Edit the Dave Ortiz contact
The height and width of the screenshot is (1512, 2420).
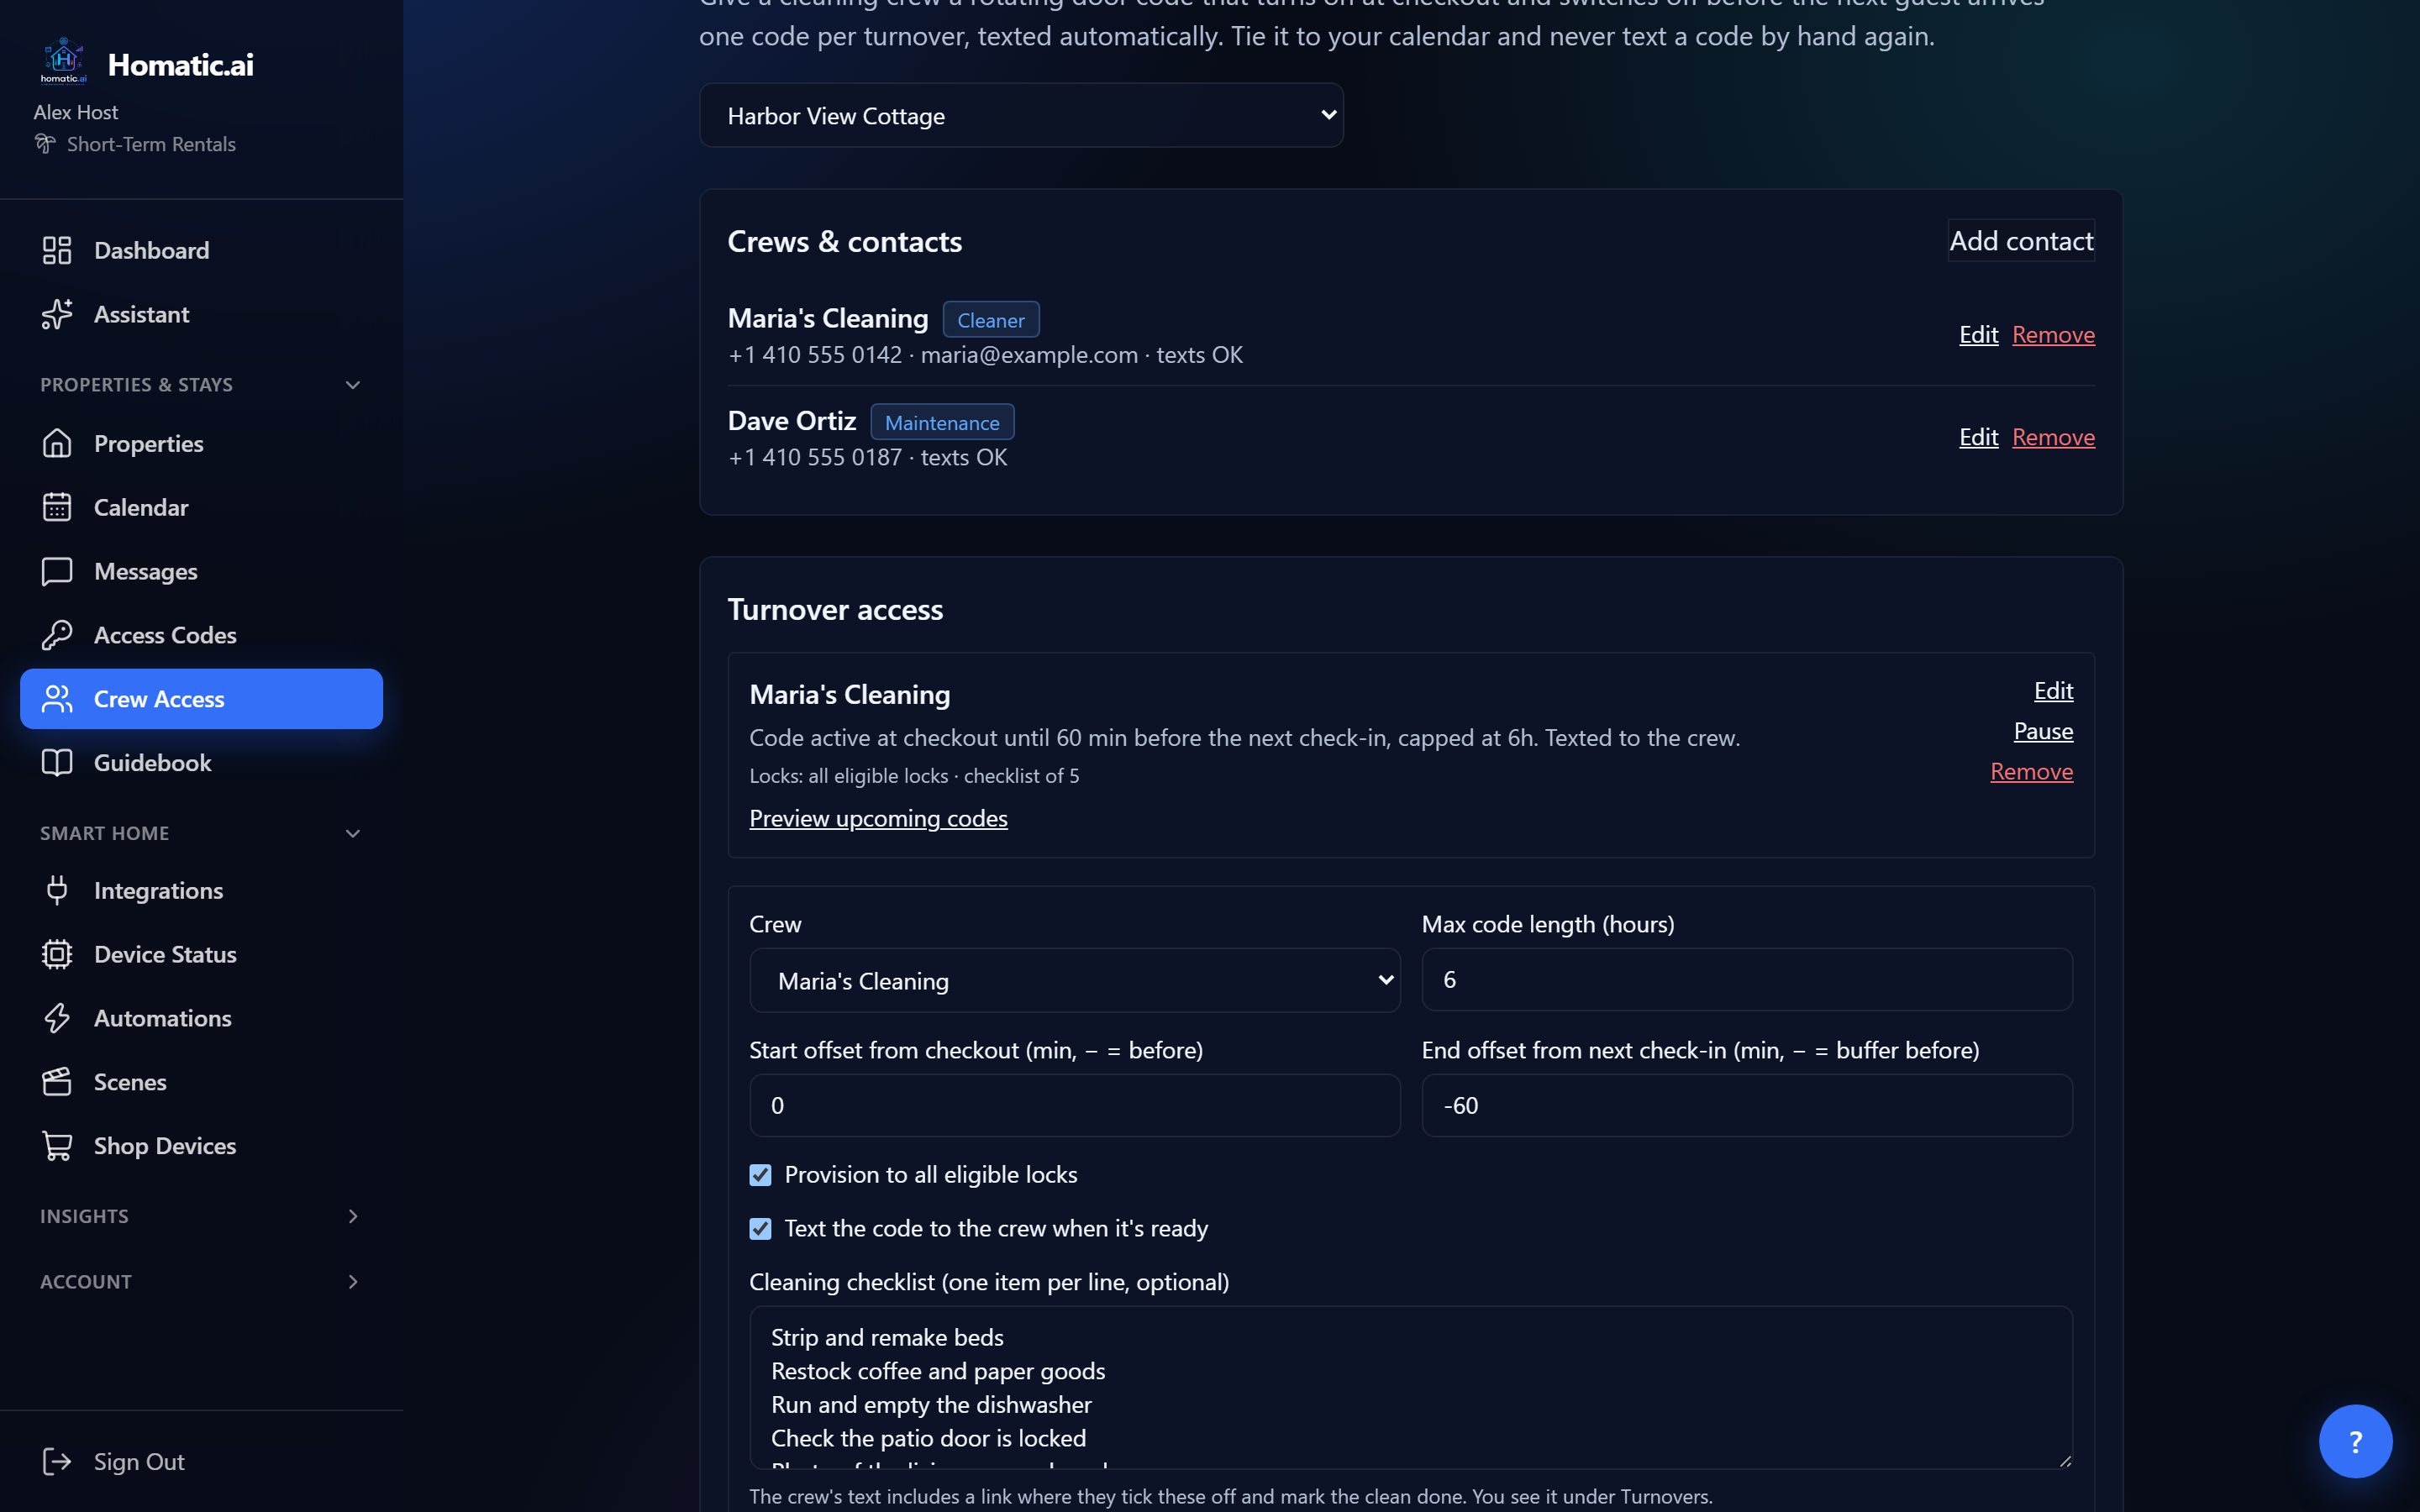(1978, 437)
